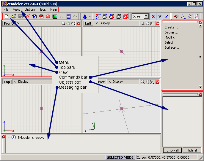The image size is (204, 161).
Task: Click the Import toolbar icon with blue arrow
Action: click(34, 17)
